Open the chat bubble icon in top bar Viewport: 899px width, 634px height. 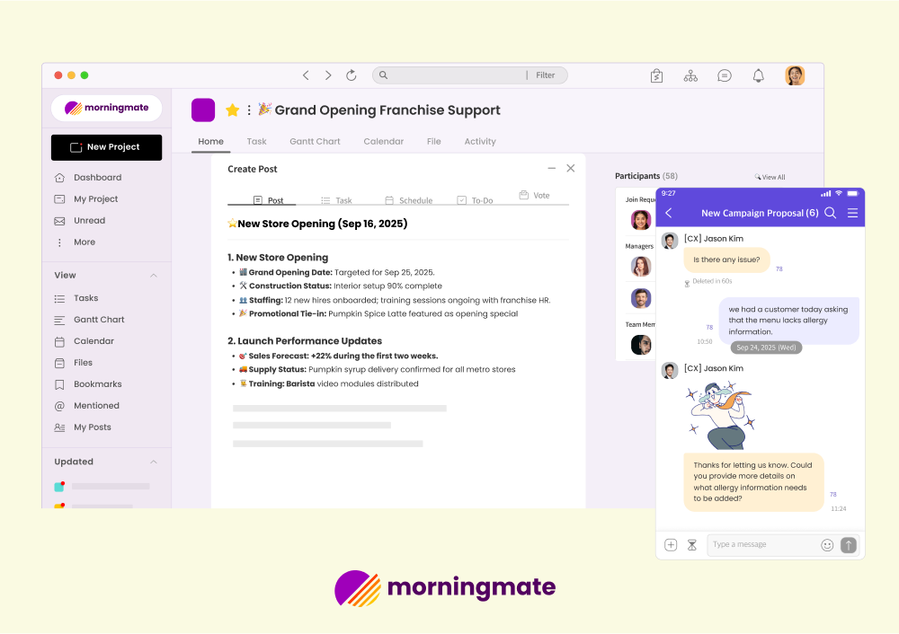725,75
